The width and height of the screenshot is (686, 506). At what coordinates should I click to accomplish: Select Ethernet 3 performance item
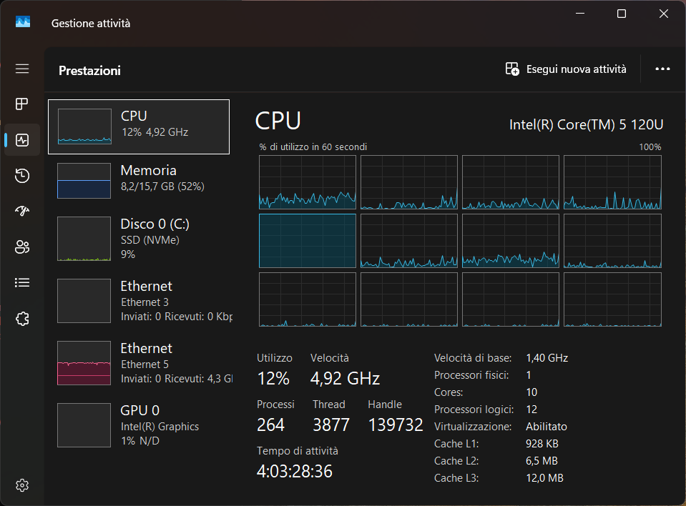(x=139, y=301)
